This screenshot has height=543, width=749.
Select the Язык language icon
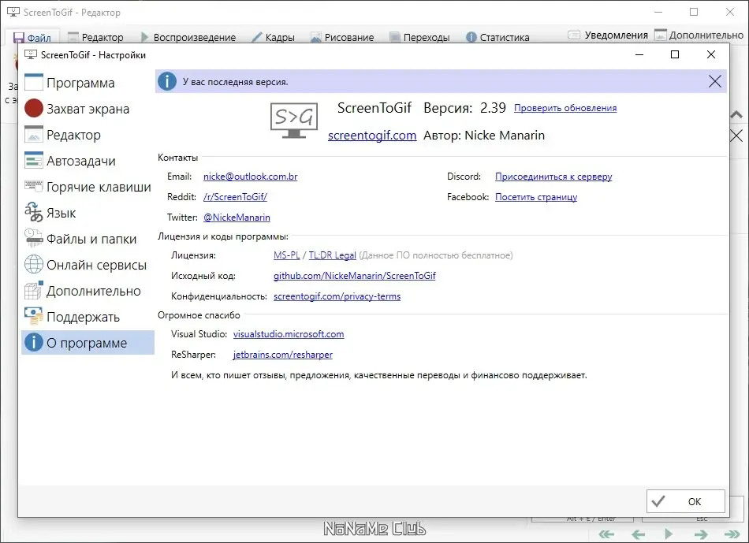(x=33, y=213)
